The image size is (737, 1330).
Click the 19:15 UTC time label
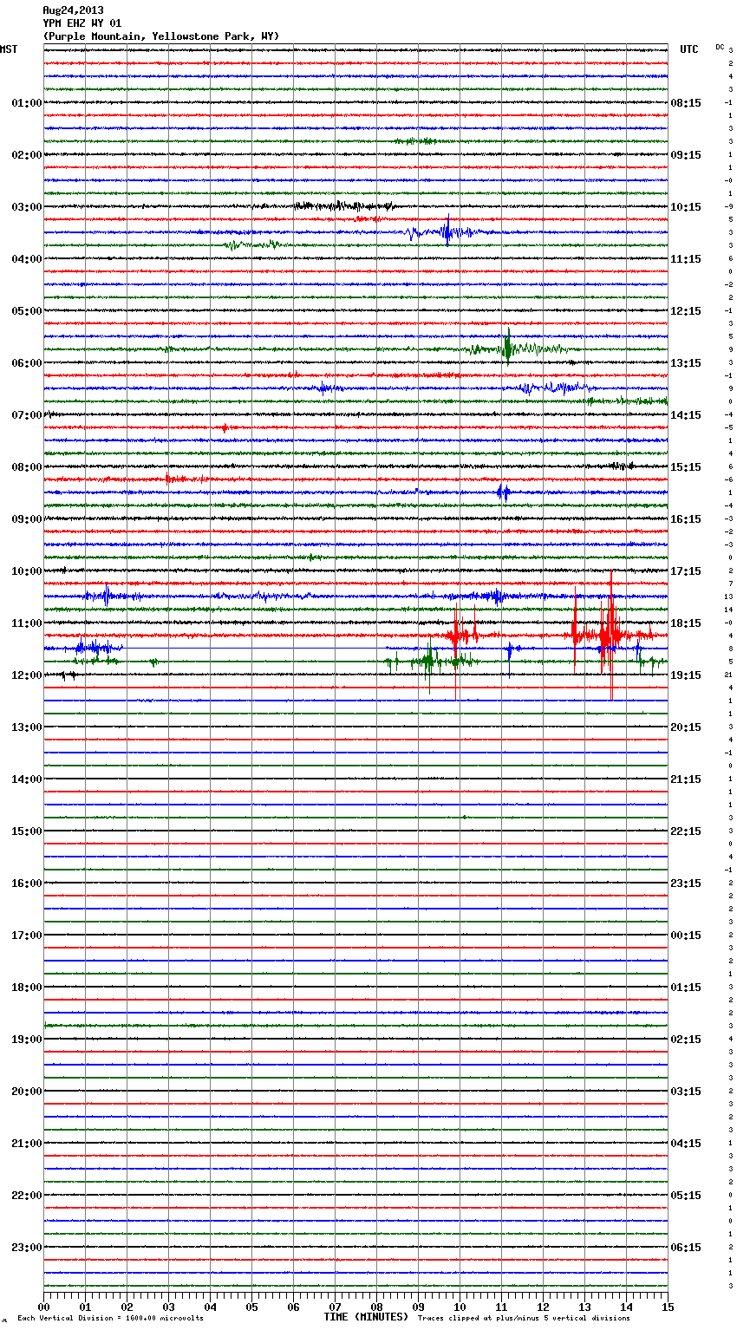(x=686, y=675)
